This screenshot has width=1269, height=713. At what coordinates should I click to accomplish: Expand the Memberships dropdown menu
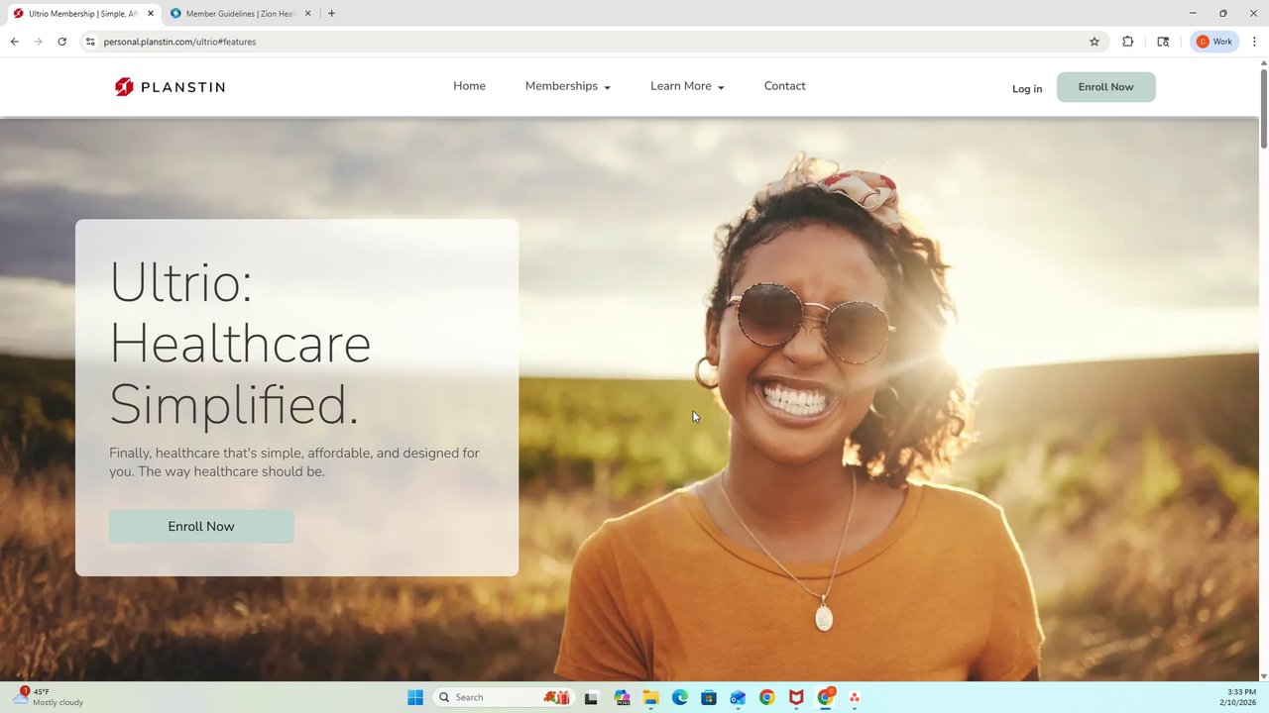point(567,86)
